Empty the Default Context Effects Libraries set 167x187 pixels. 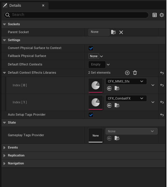pos(135,73)
